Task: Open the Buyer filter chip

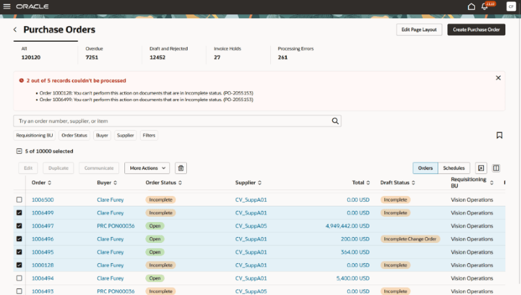Action: (102, 135)
